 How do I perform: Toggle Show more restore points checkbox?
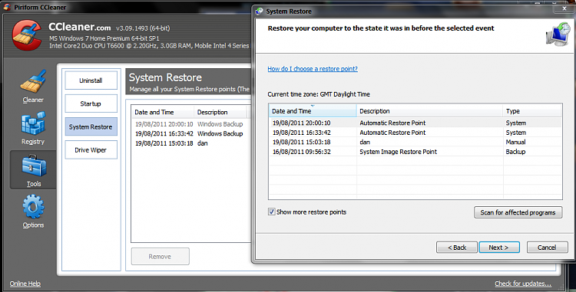coord(271,212)
